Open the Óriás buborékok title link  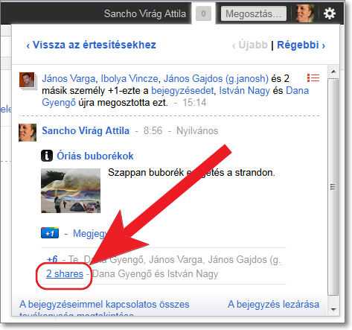(x=95, y=156)
